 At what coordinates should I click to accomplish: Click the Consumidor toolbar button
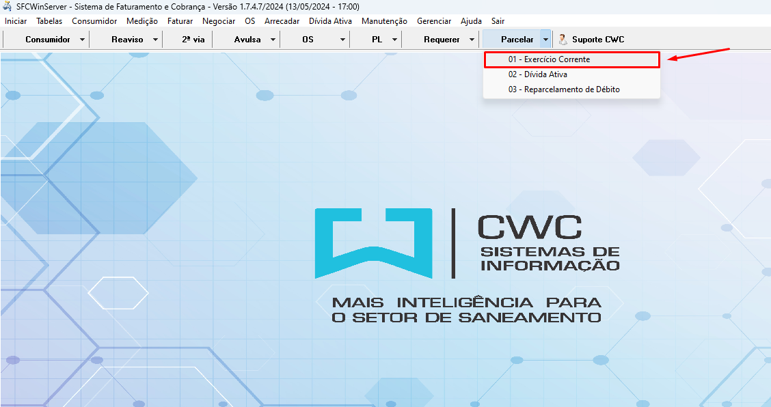48,40
